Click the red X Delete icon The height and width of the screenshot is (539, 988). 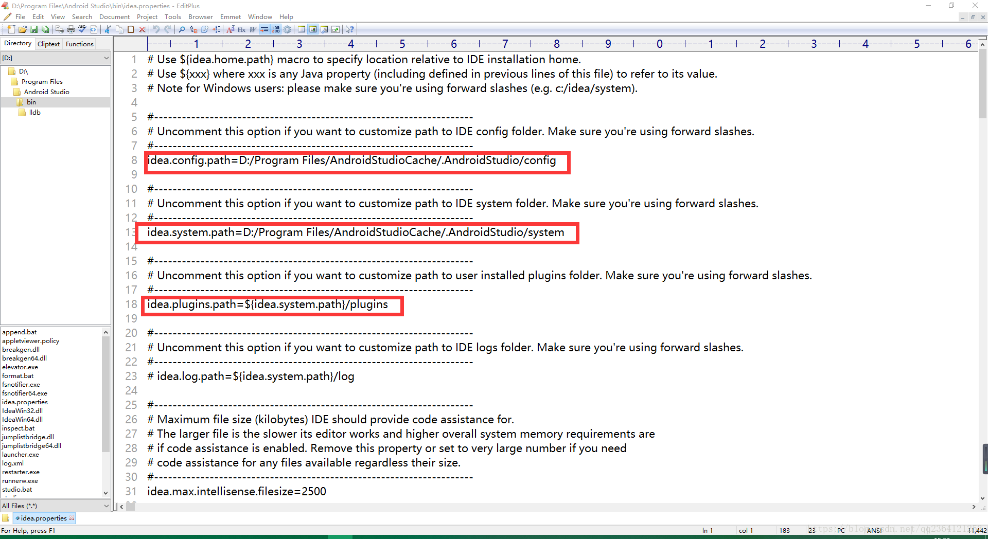142,29
